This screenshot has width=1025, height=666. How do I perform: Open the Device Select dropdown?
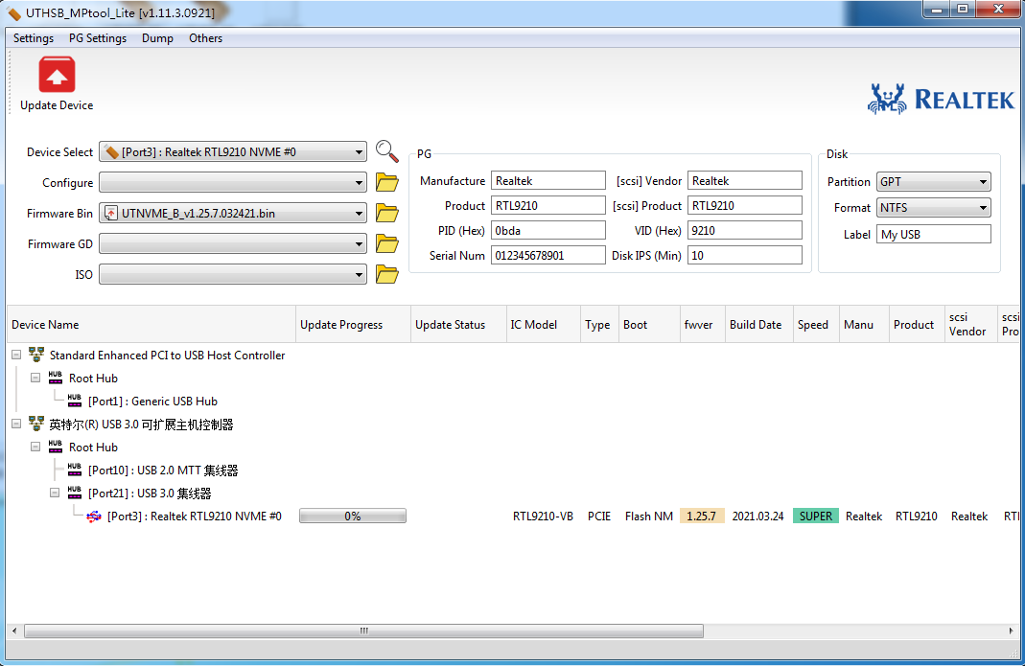(233, 151)
